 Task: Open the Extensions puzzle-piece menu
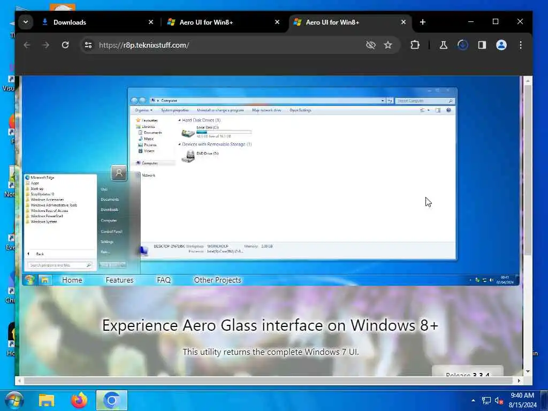click(415, 45)
